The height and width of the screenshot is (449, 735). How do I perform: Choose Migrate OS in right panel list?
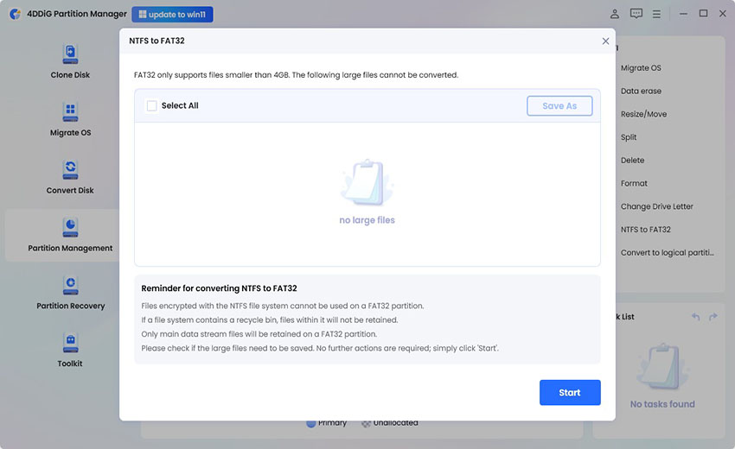click(641, 68)
